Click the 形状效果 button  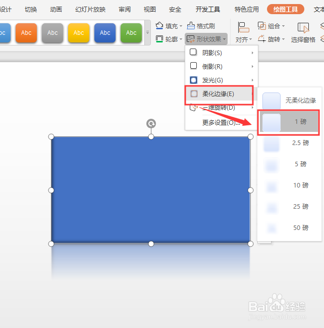pos(206,39)
